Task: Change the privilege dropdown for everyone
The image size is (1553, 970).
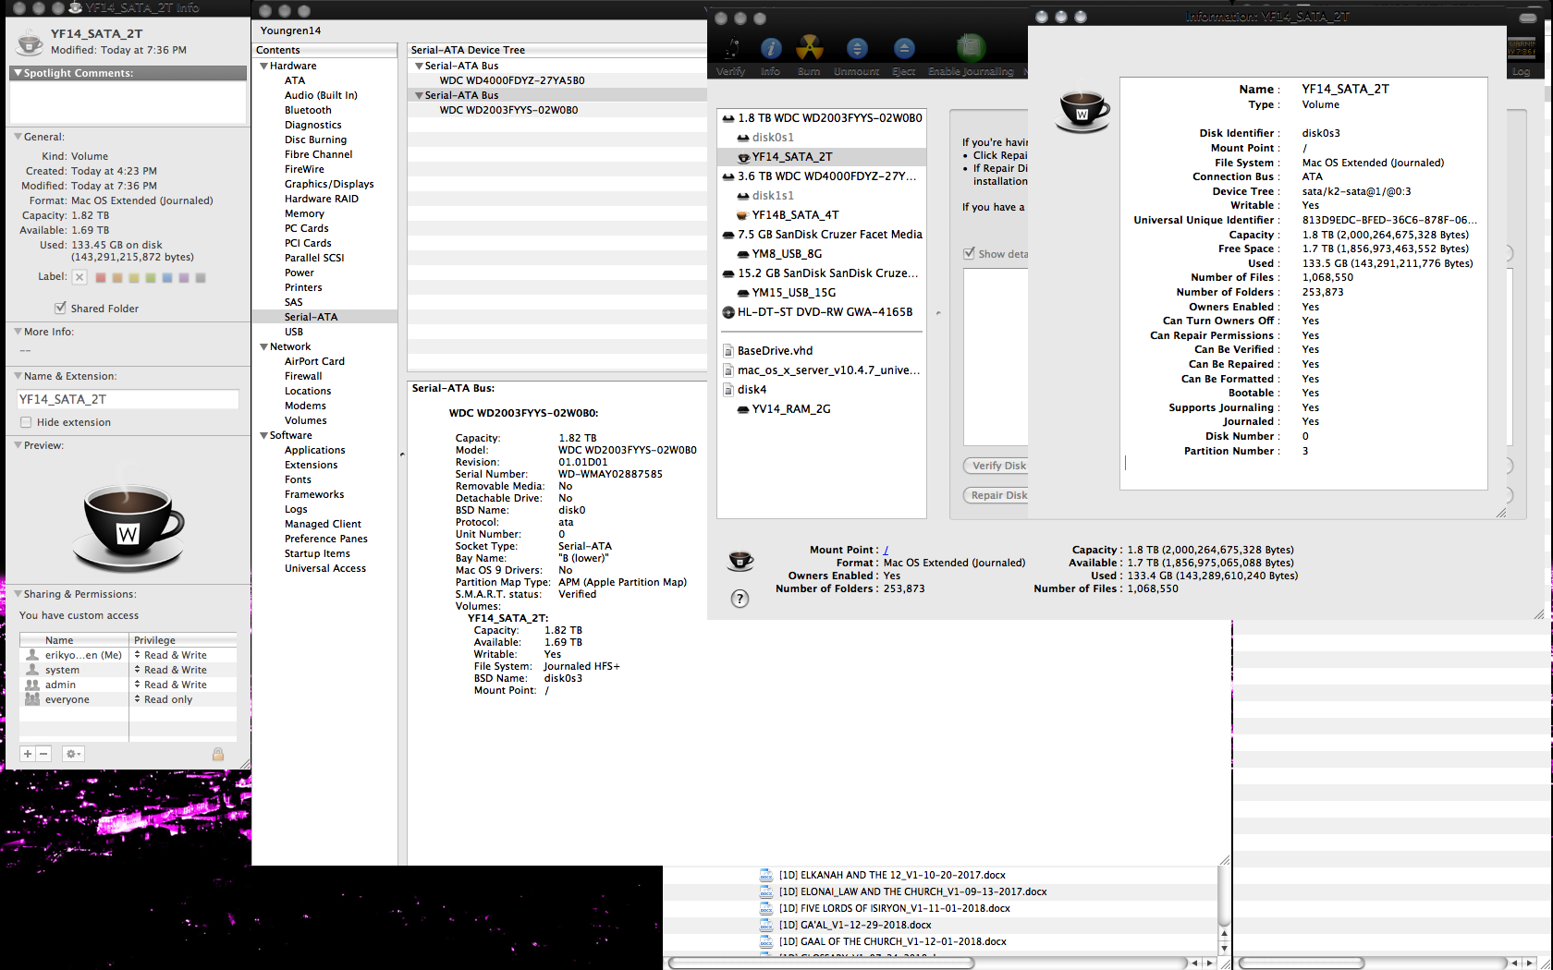Action: (183, 699)
